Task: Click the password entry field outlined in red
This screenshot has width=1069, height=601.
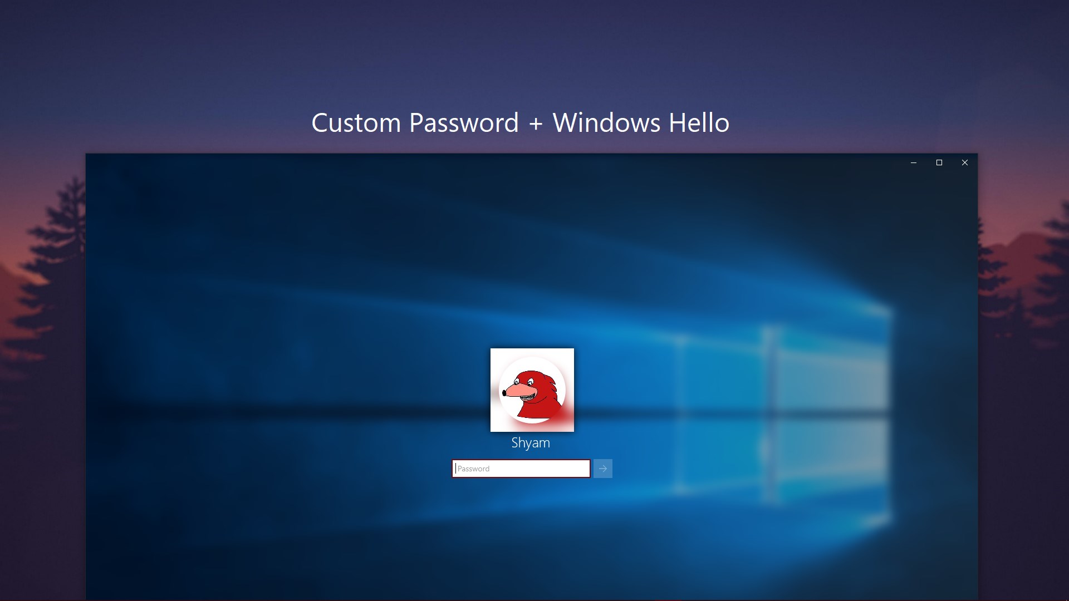Action: click(x=521, y=469)
